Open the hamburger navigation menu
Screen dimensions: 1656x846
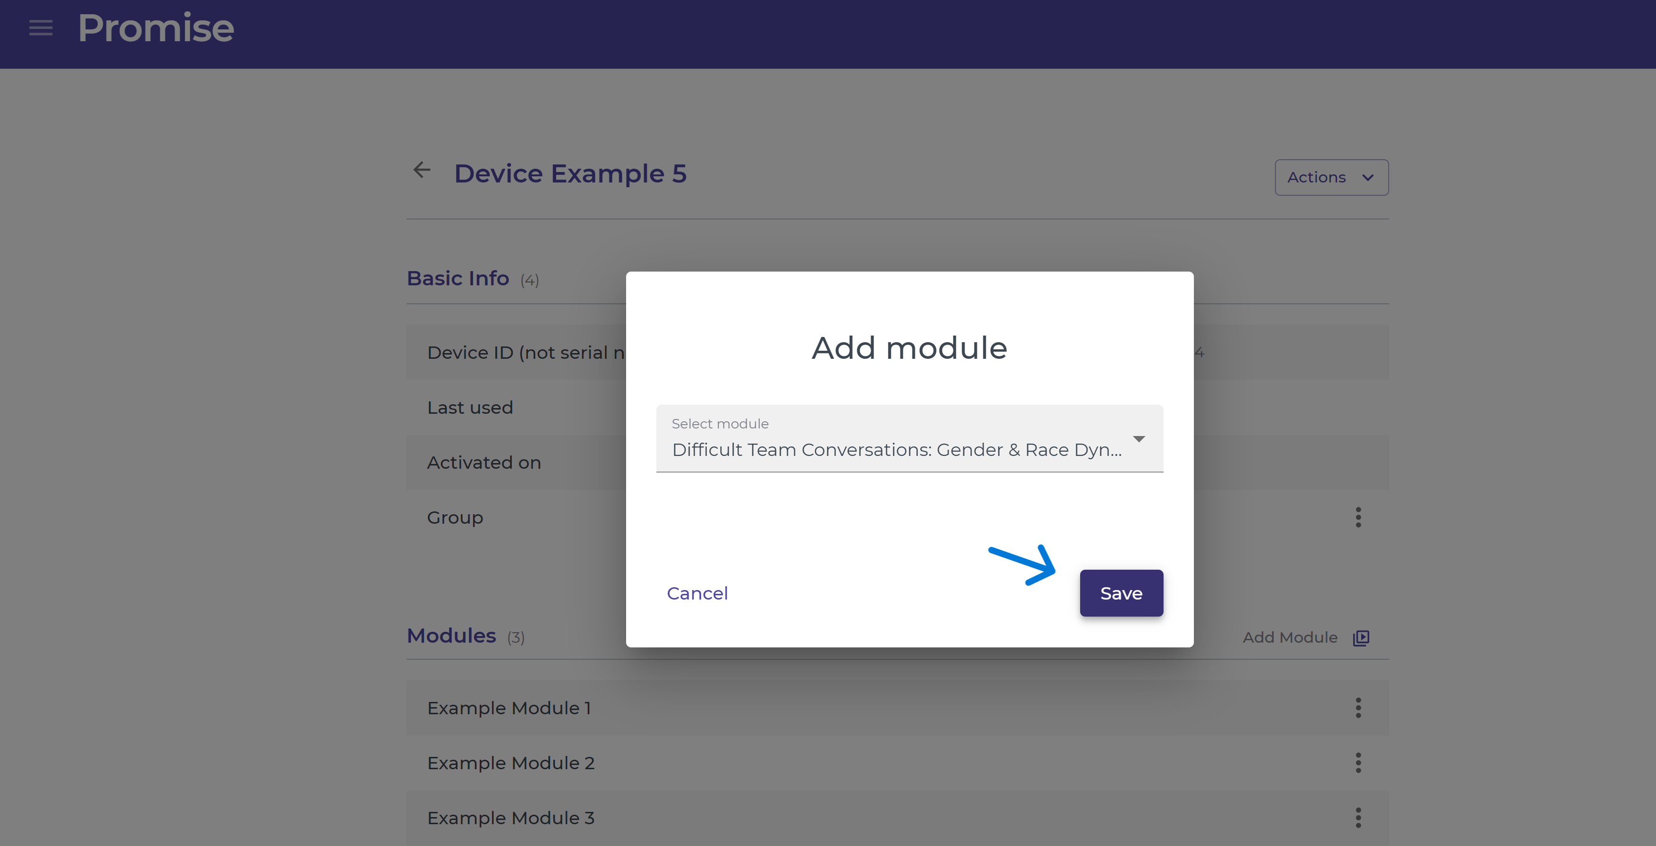[40, 27]
